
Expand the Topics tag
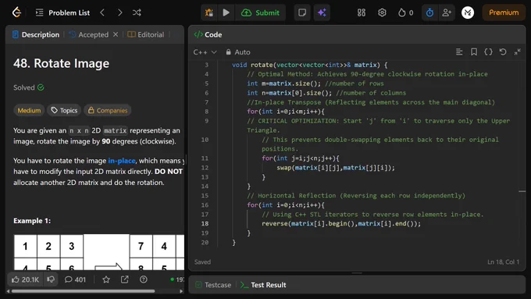[64, 110]
